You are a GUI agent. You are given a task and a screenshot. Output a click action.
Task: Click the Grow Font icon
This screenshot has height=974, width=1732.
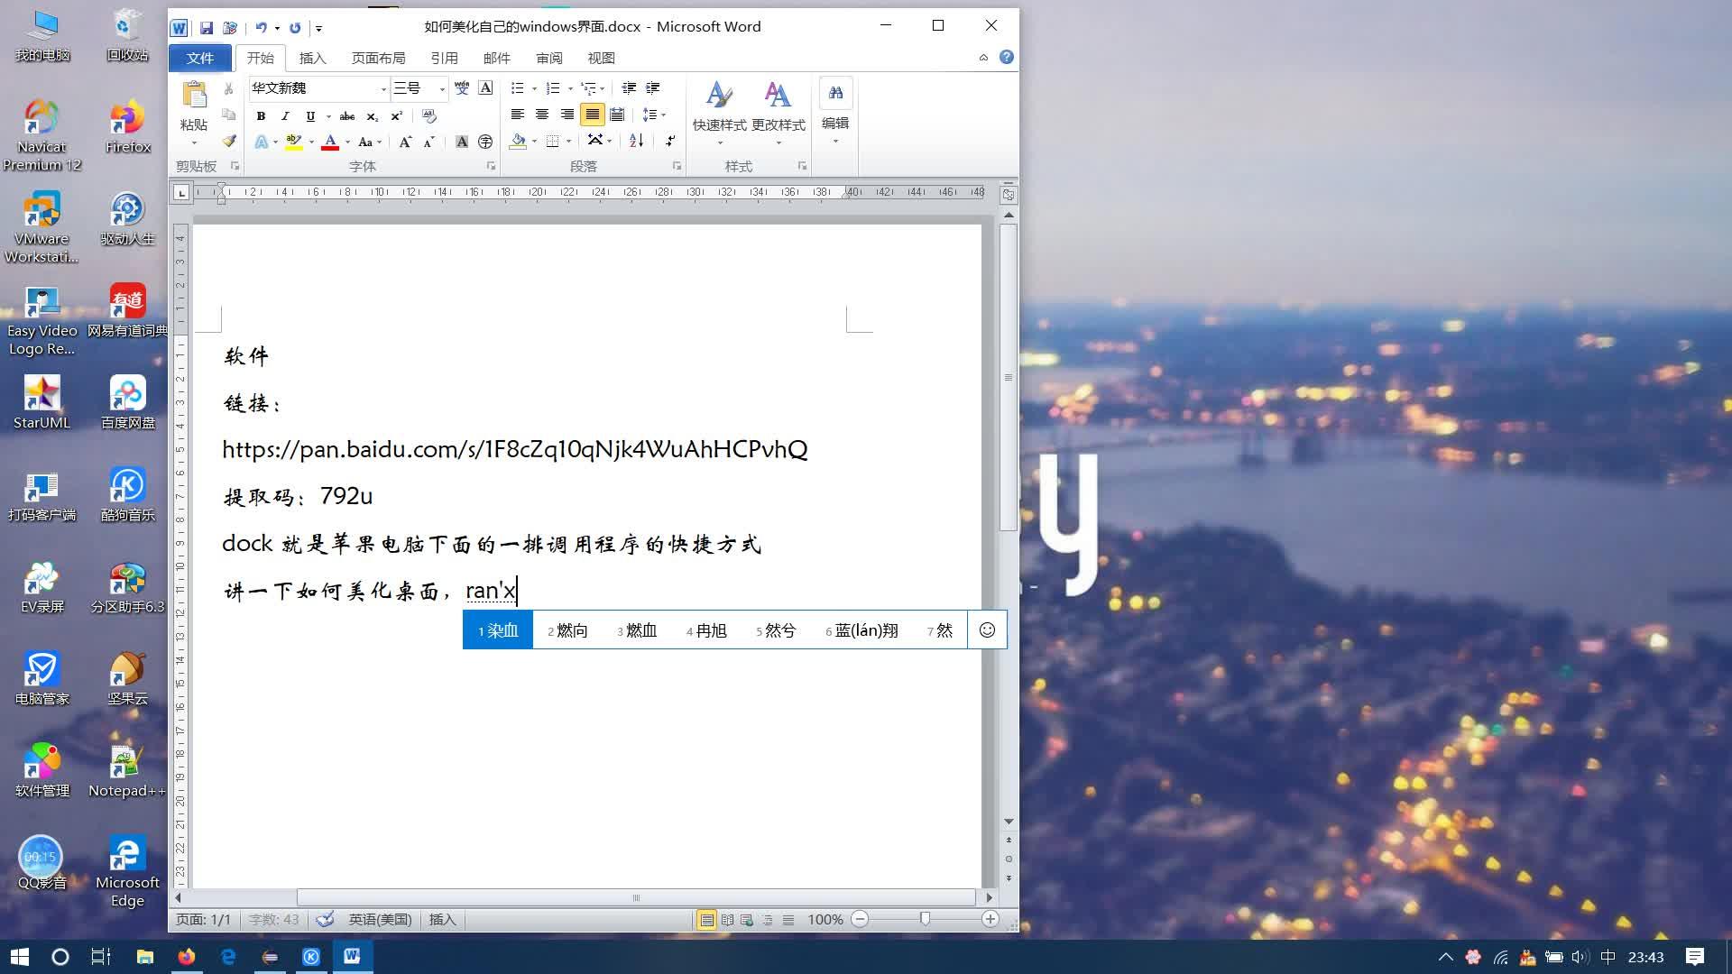pos(405,142)
